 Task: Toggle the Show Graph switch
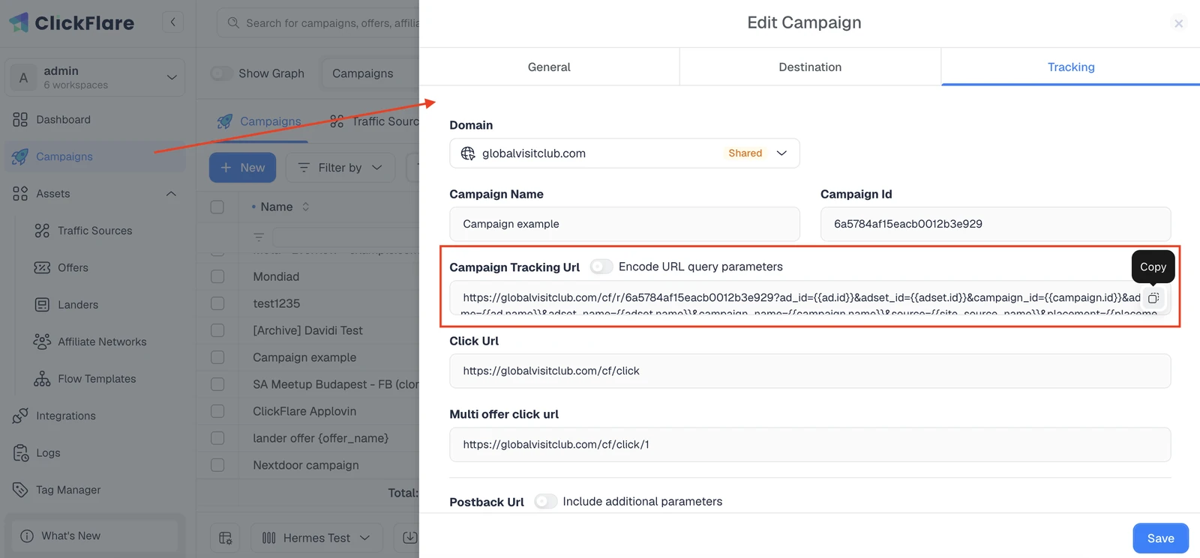[221, 73]
